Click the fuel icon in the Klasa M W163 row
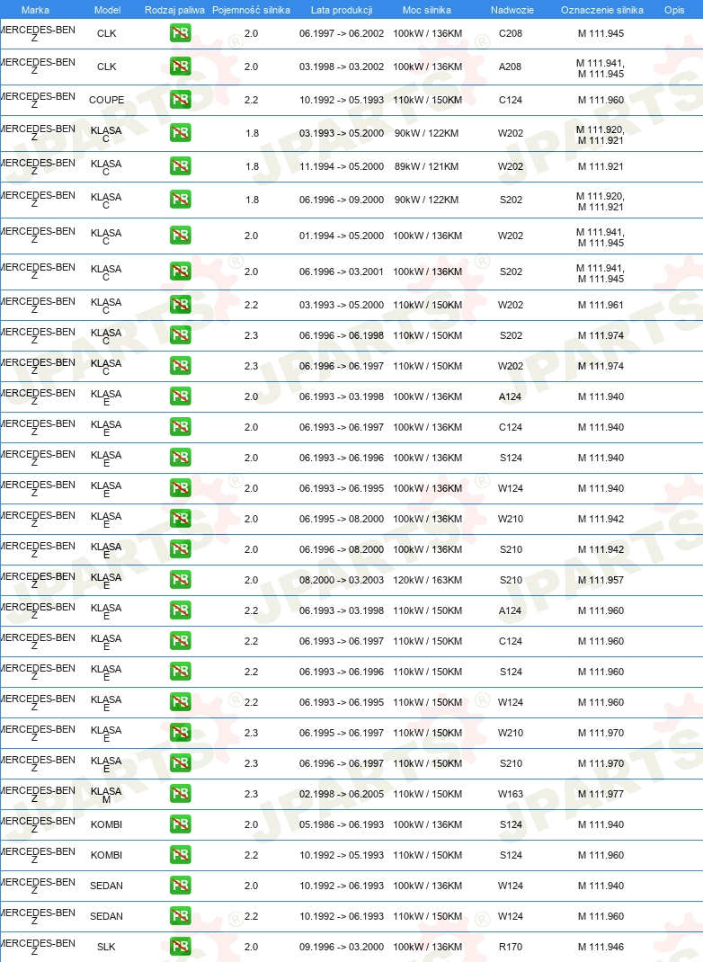Image resolution: width=703 pixels, height=962 pixels. (181, 794)
